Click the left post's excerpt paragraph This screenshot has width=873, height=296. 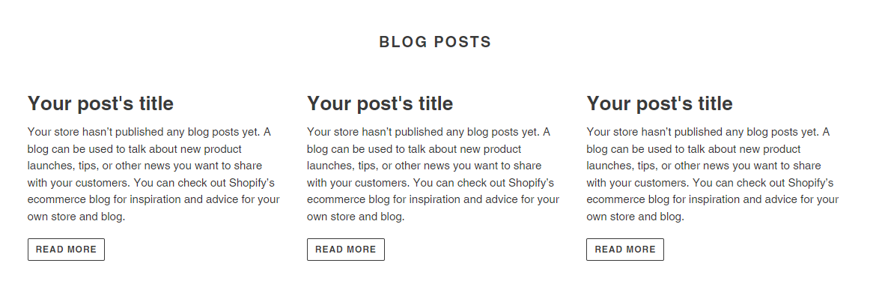tap(153, 174)
